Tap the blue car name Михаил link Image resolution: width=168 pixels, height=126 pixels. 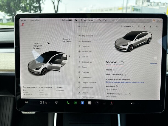153,64
